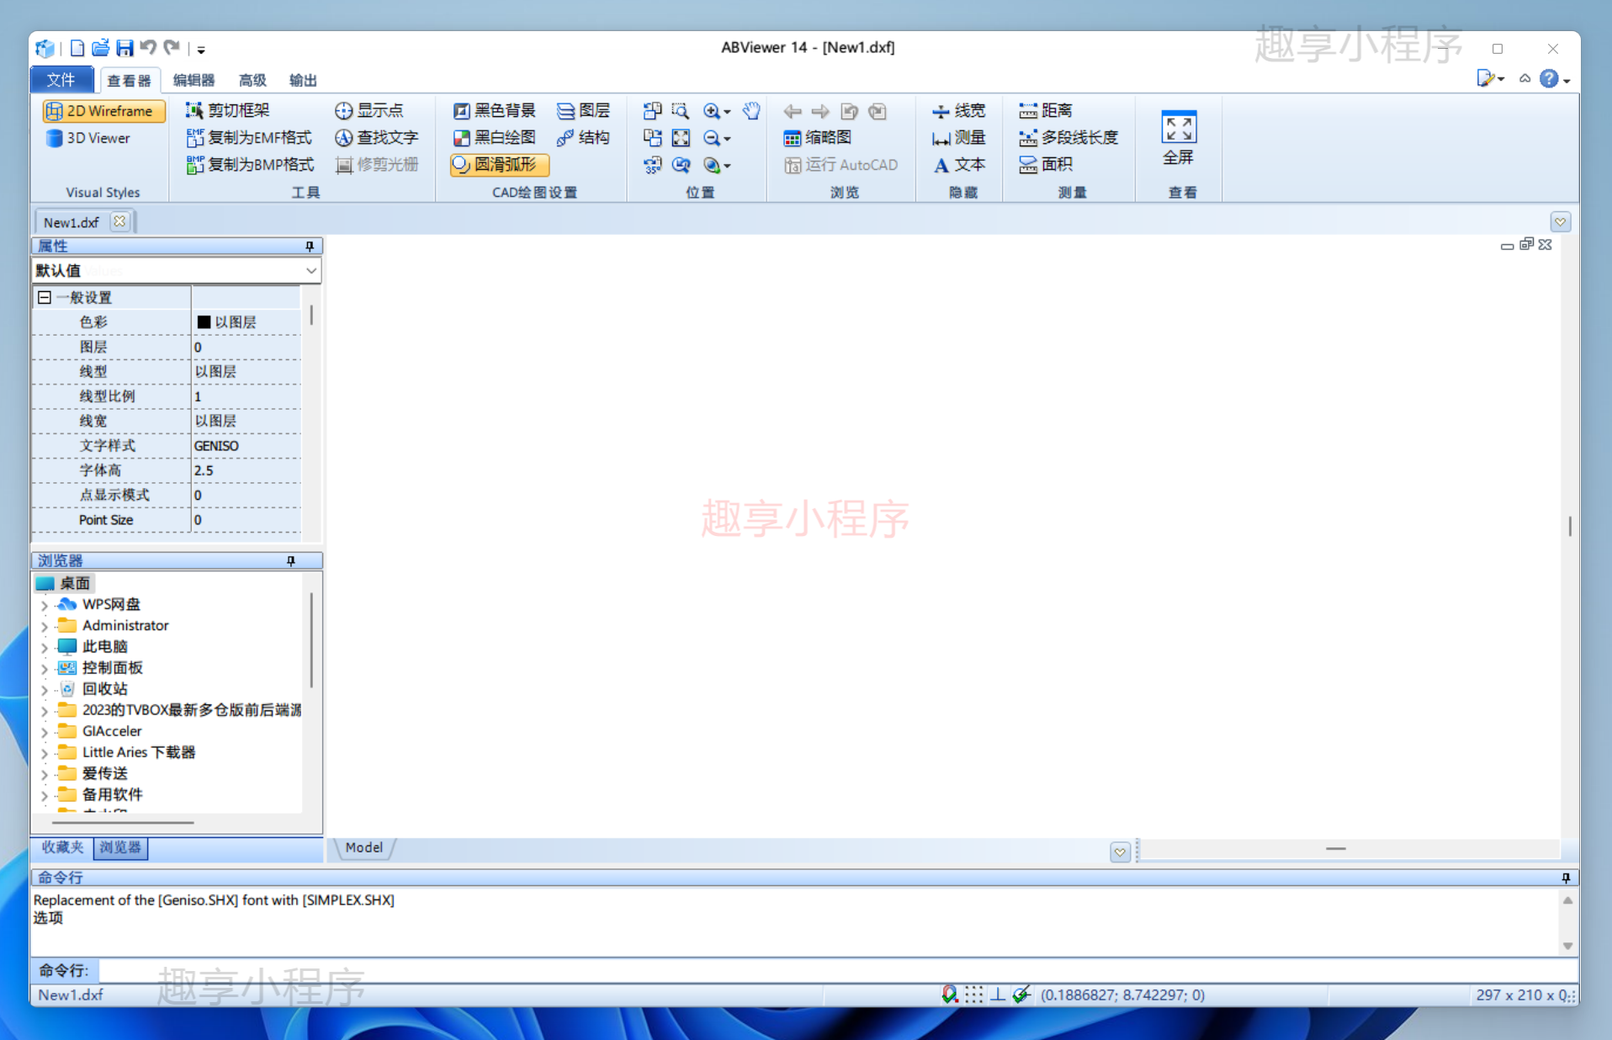This screenshot has height=1040, width=1612.
Task: Click the ortho perpendicular icon in status bar
Action: [997, 995]
